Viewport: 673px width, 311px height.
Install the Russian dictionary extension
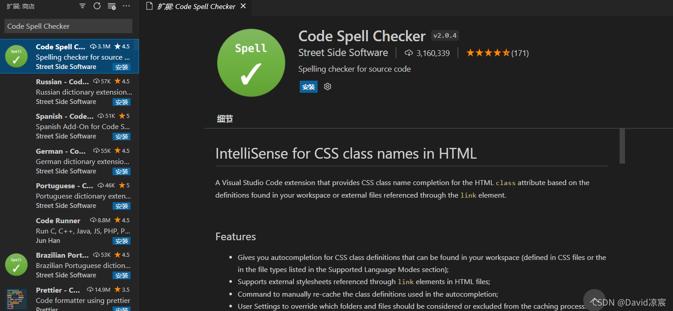122,102
